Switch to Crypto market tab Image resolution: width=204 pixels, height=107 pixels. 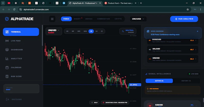click(118, 19)
